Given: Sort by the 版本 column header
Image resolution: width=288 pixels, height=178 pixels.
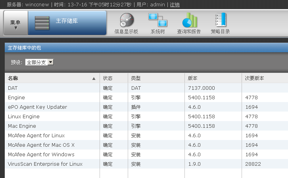Looking at the screenshot, I should tap(213, 78).
